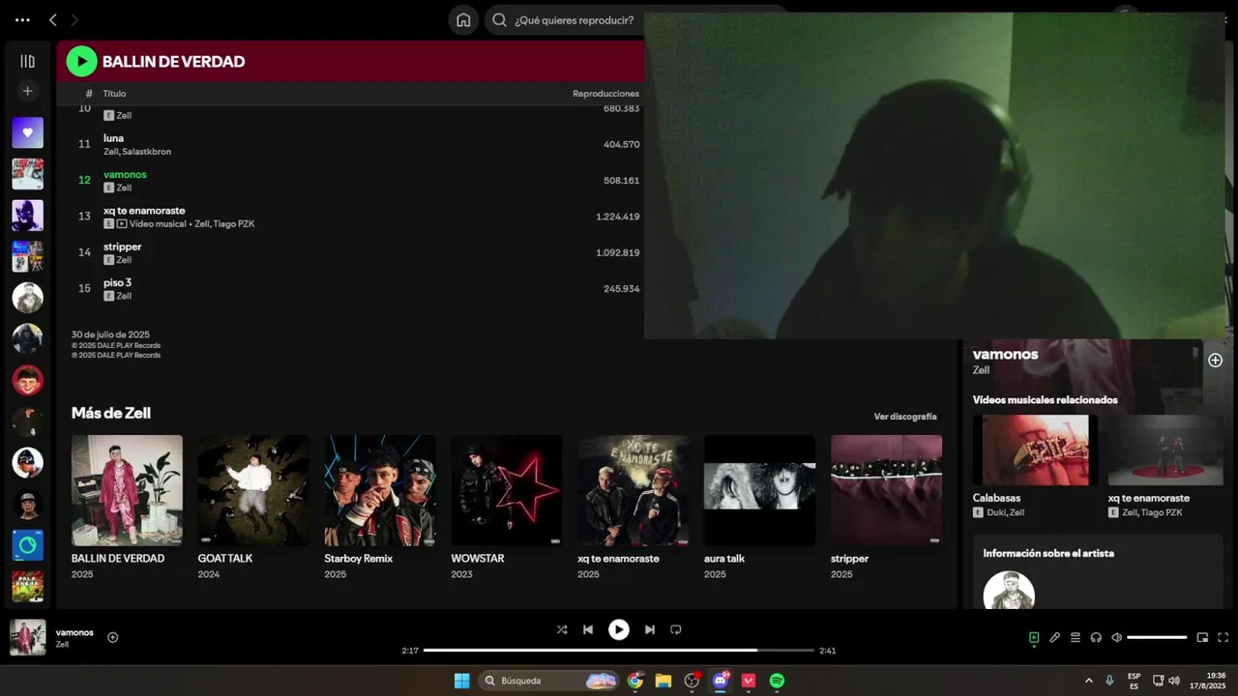The image size is (1238, 696).
Task: Click Ver discografía link
Action: pos(905,417)
